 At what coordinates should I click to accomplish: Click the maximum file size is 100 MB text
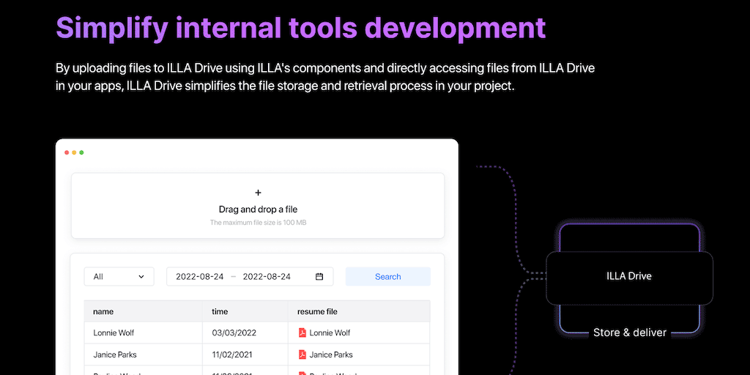click(x=258, y=223)
